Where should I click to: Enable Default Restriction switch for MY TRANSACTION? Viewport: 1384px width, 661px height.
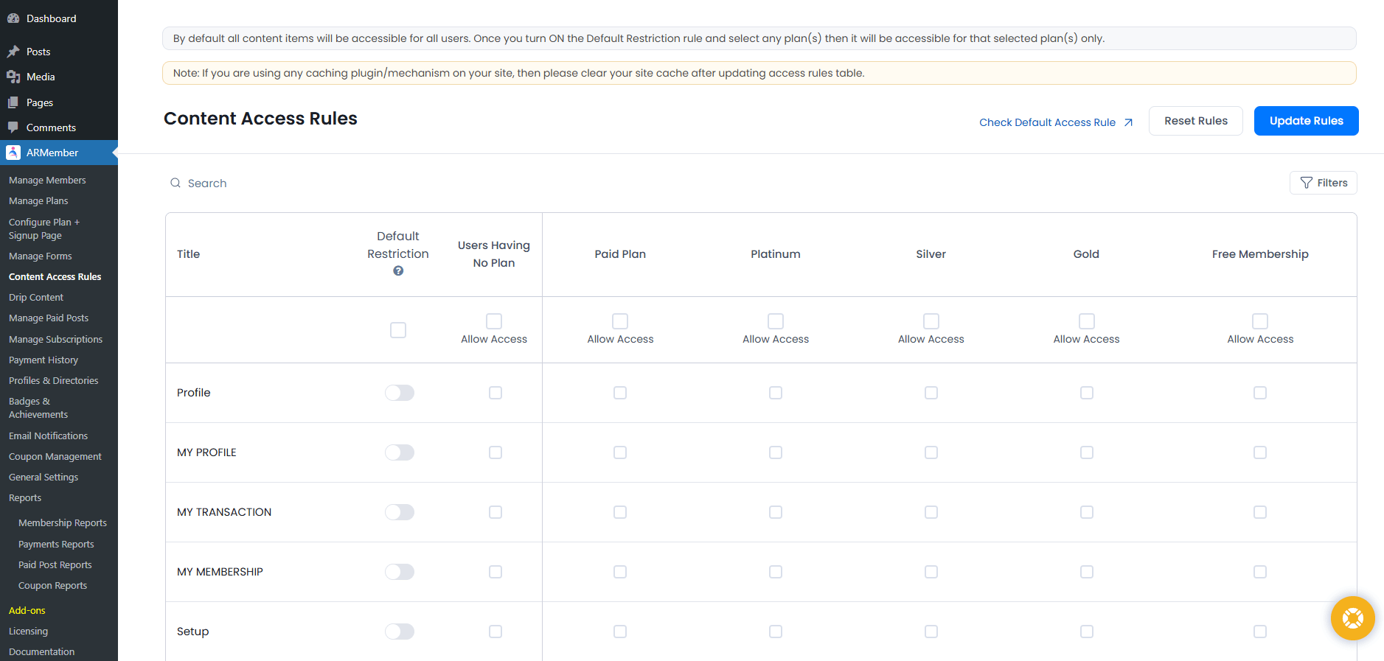pyautogui.click(x=399, y=512)
